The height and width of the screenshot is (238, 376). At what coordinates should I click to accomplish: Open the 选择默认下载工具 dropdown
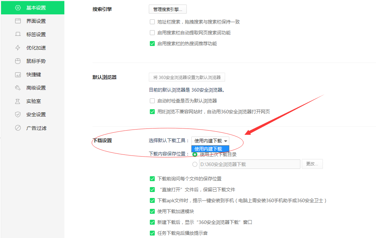[210, 140]
